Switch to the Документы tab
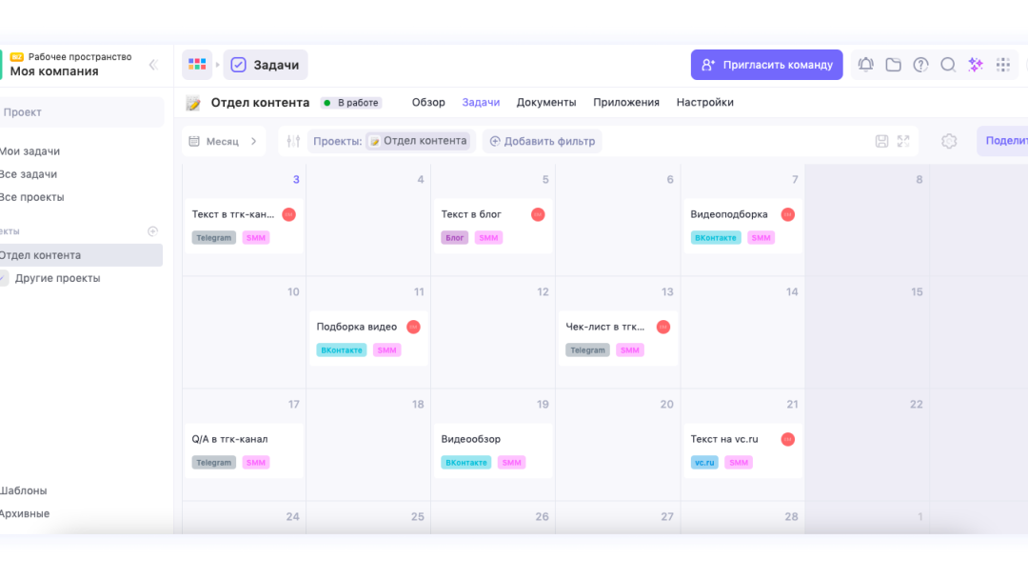The width and height of the screenshot is (1028, 579). click(x=546, y=103)
